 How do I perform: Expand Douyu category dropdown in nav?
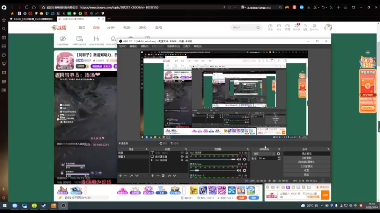pyautogui.click(x=111, y=27)
